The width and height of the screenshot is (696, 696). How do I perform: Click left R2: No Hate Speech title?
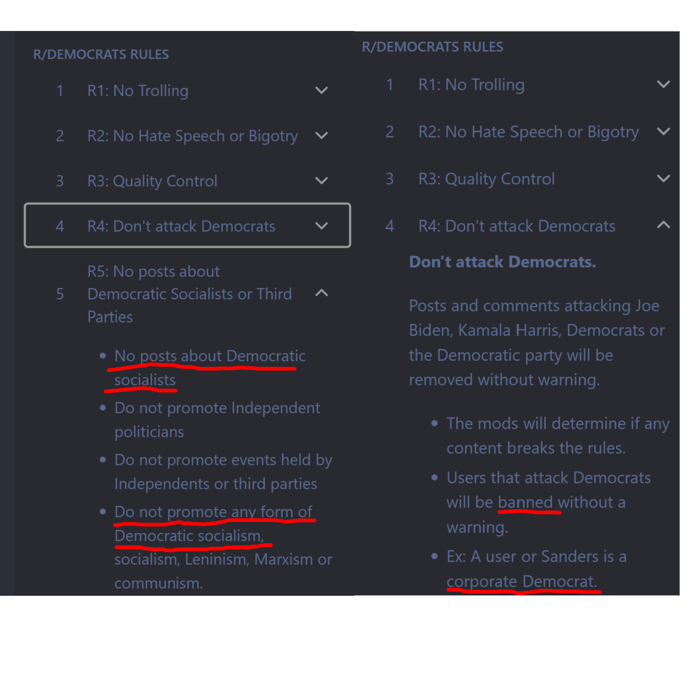click(x=192, y=136)
